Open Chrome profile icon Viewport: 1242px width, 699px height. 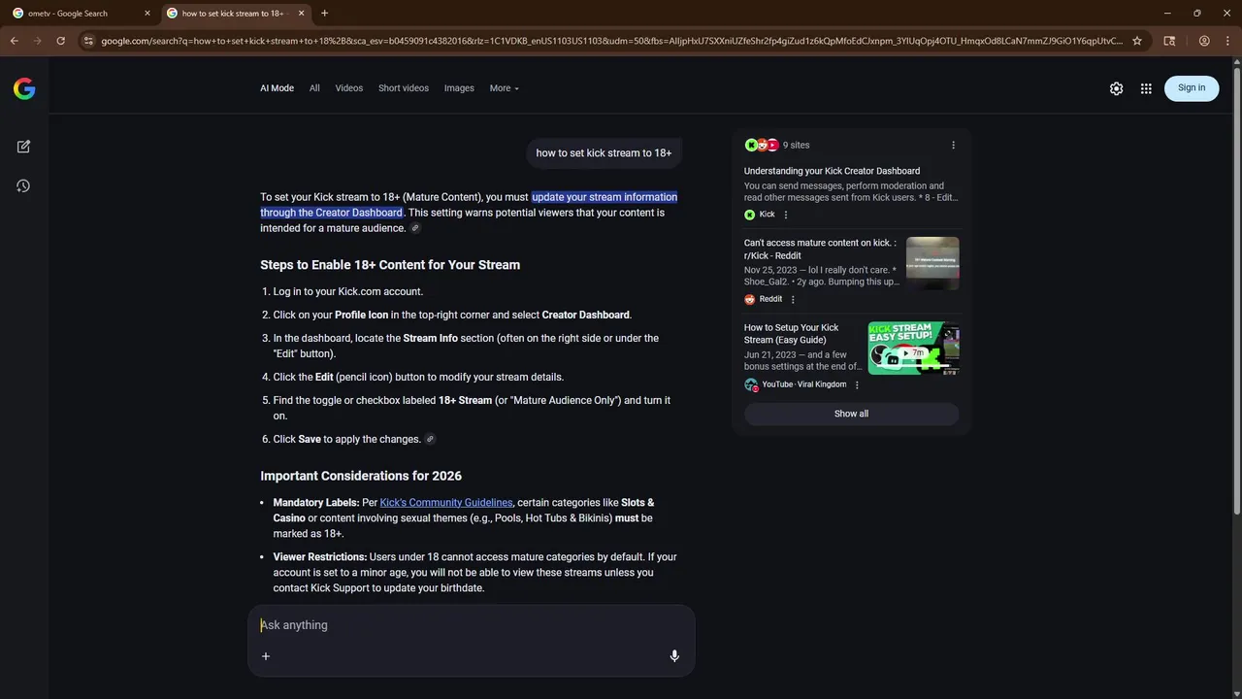1204,41
